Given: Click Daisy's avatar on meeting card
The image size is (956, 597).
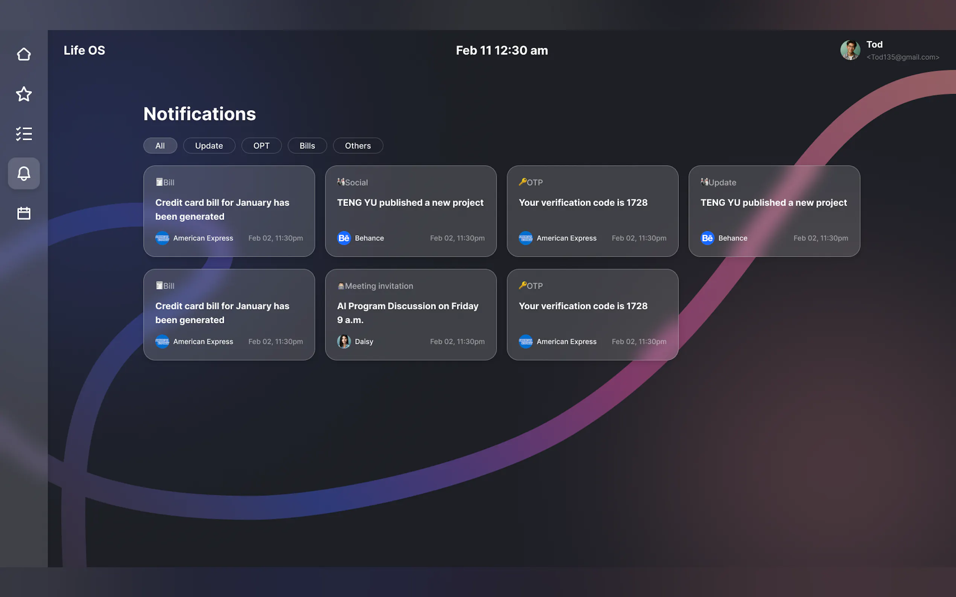Looking at the screenshot, I should 344,341.
